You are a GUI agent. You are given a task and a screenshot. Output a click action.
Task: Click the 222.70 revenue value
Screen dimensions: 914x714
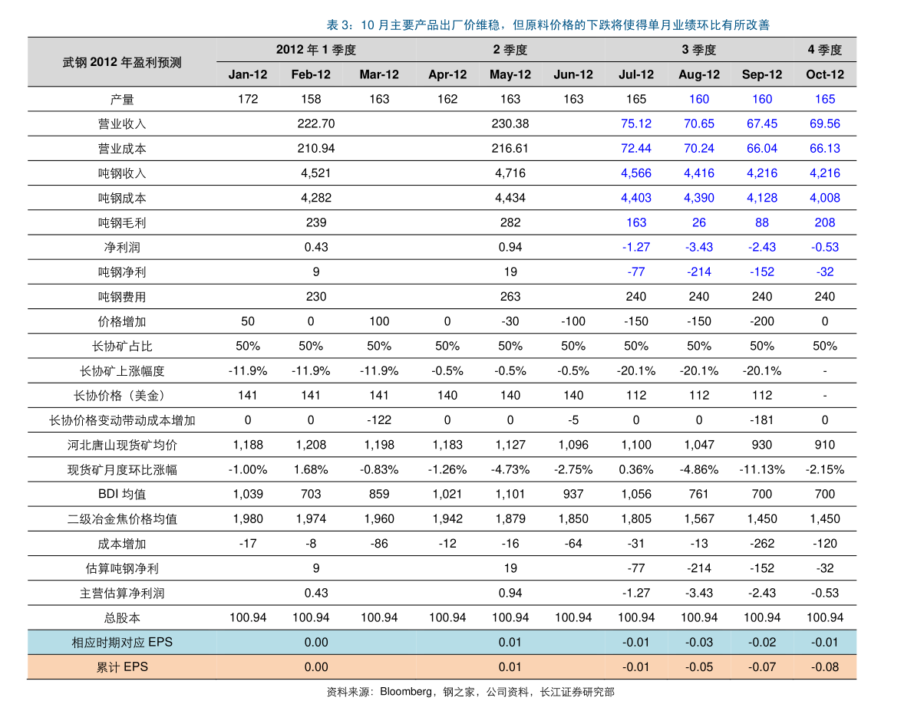coord(316,124)
